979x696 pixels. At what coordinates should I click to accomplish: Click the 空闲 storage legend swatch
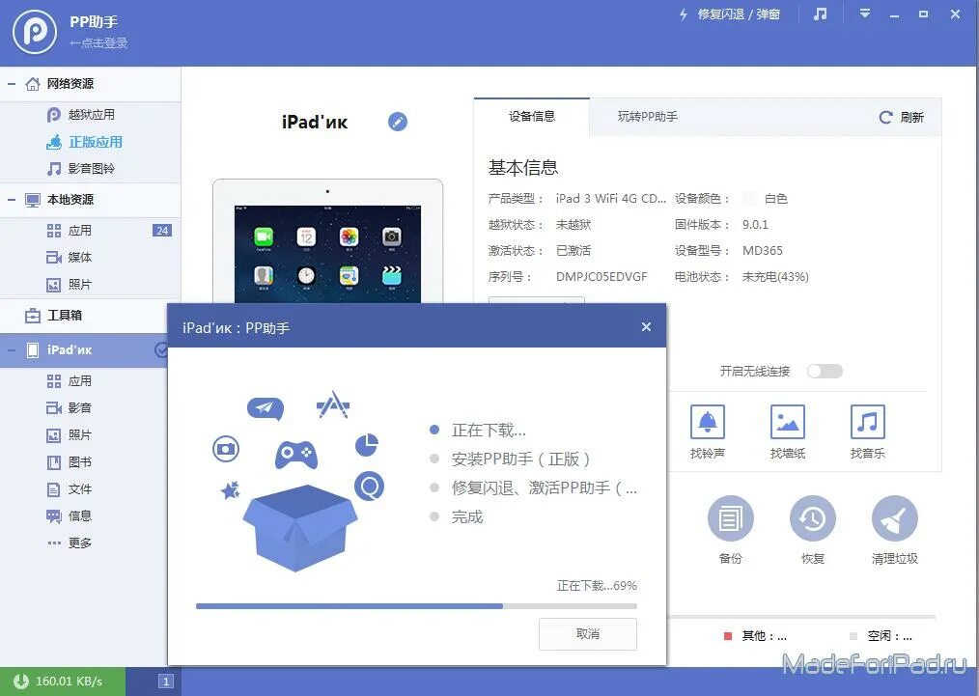click(x=853, y=636)
